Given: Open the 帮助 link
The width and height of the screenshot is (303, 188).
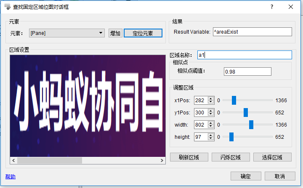Looking at the screenshot, I should [11, 176].
